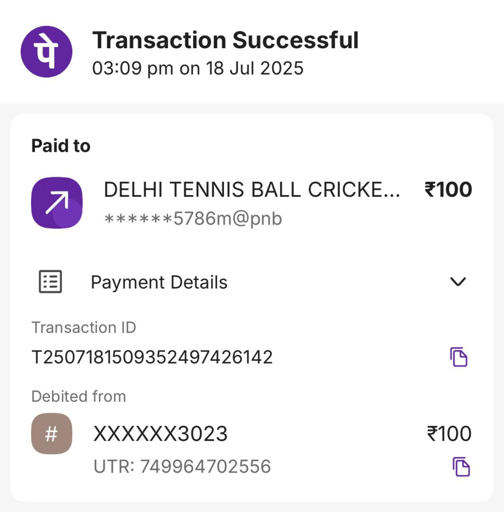Tap the brown hash bank account icon

[52, 434]
